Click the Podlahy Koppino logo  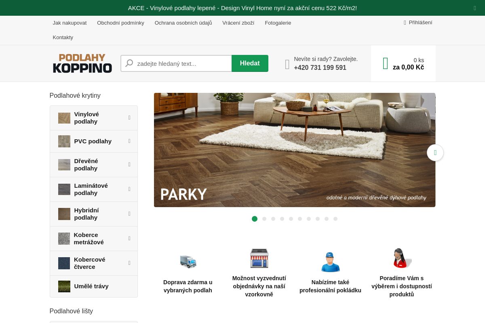coord(82,63)
